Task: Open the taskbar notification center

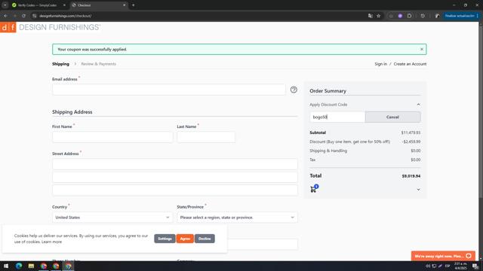Action: point(475,266)
